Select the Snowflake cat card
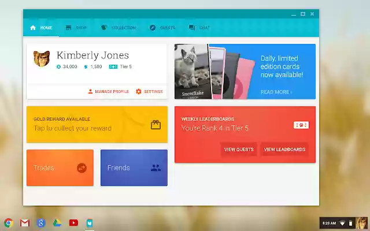The height and width of the screenshot is (231, 370). pyautogui.click(x=193, y=72)
